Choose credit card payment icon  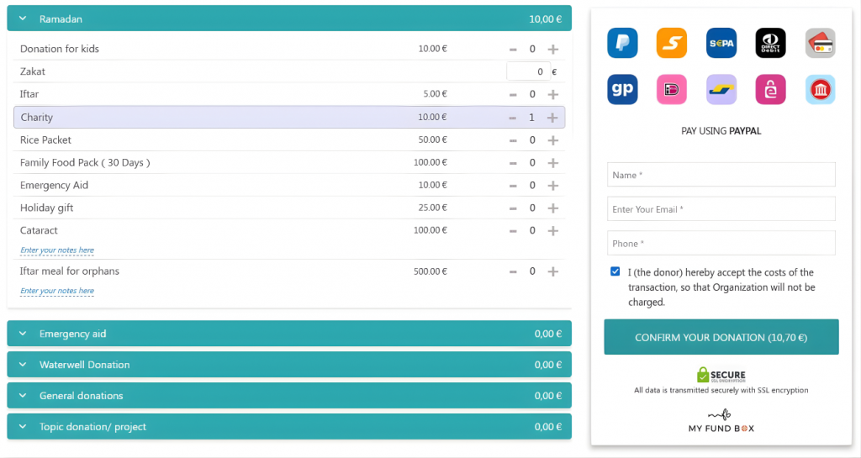820,43
